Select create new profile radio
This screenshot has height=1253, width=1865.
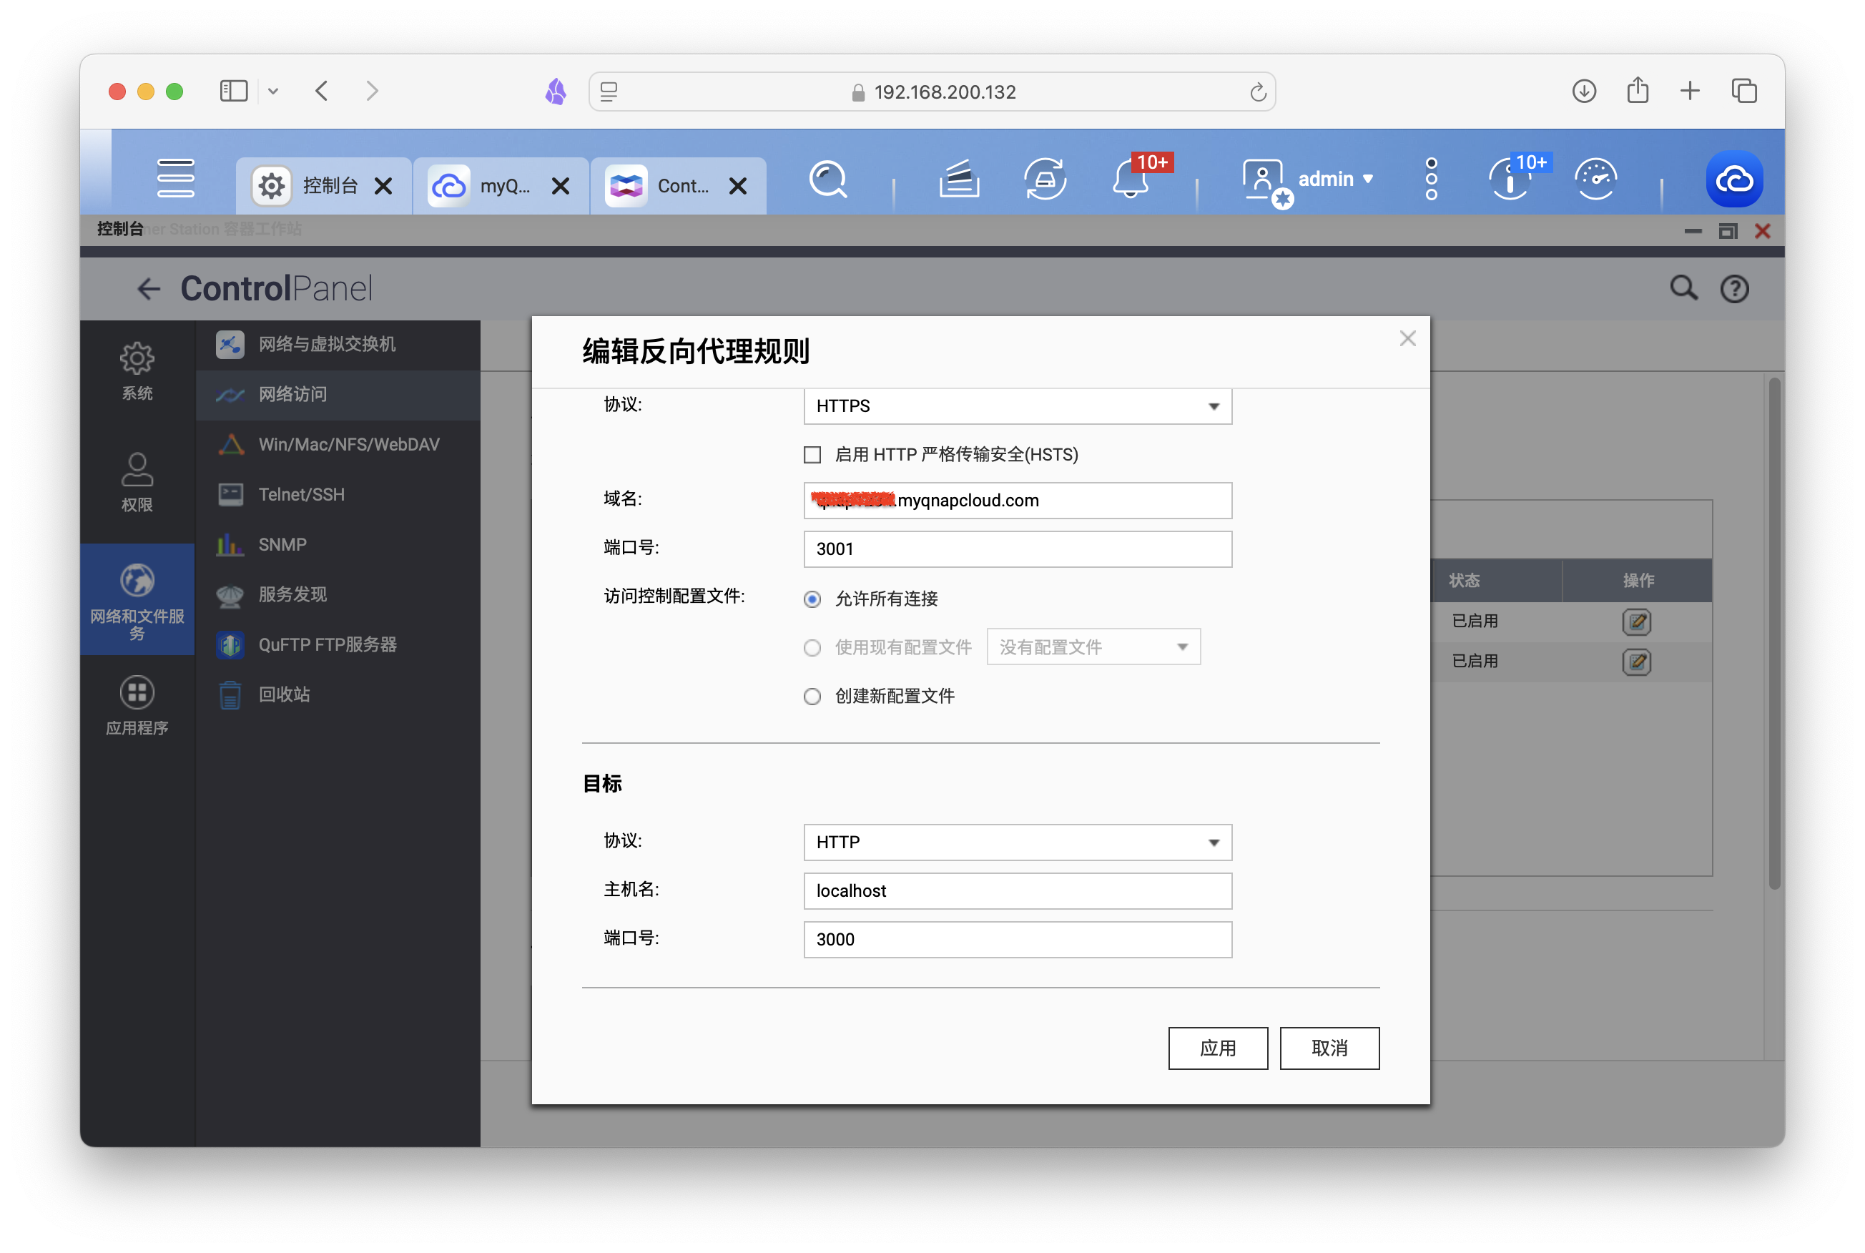coord(812,696)
